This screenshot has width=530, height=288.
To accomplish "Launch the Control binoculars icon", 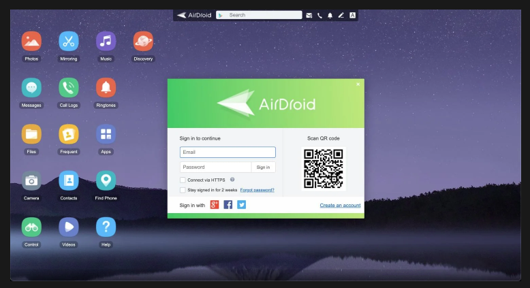I will 31,227.
